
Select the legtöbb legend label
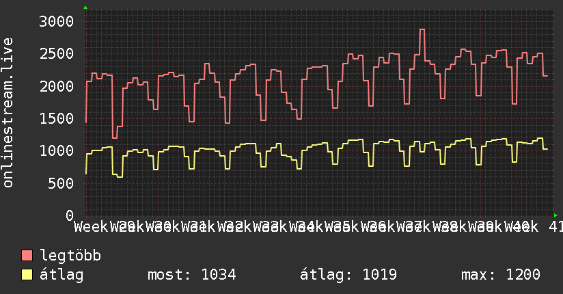(x=70, y=255)
